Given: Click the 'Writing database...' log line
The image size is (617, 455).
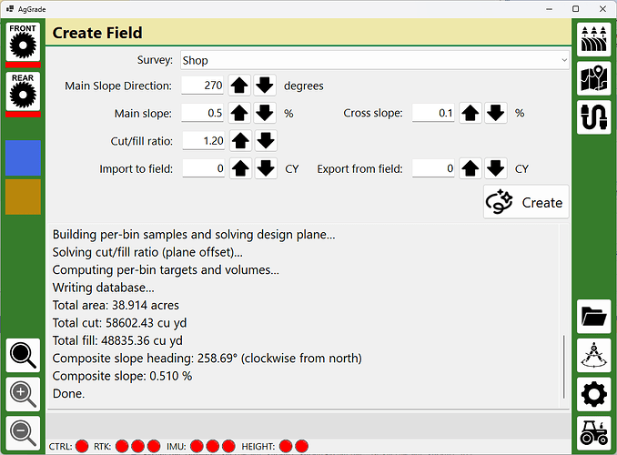Looking at the screenshot, I should coord(104,288).
